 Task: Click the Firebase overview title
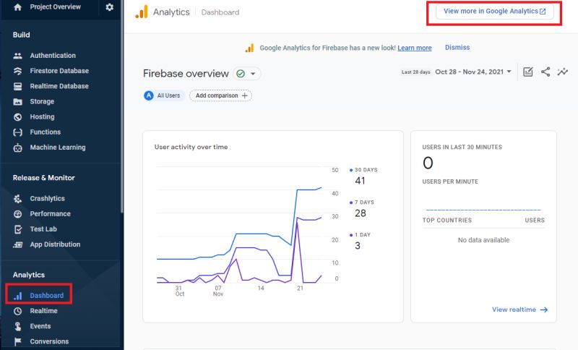[186, 74]
